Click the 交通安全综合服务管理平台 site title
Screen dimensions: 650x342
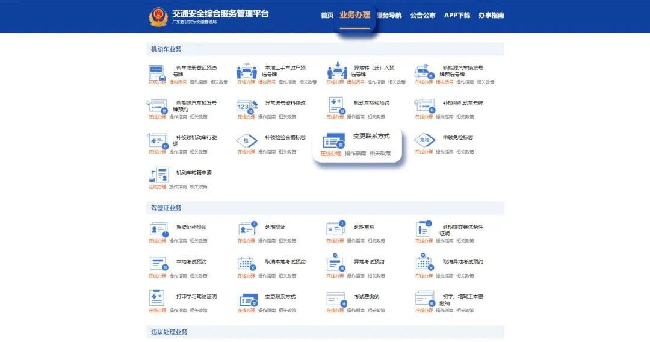tap(220, 13)
